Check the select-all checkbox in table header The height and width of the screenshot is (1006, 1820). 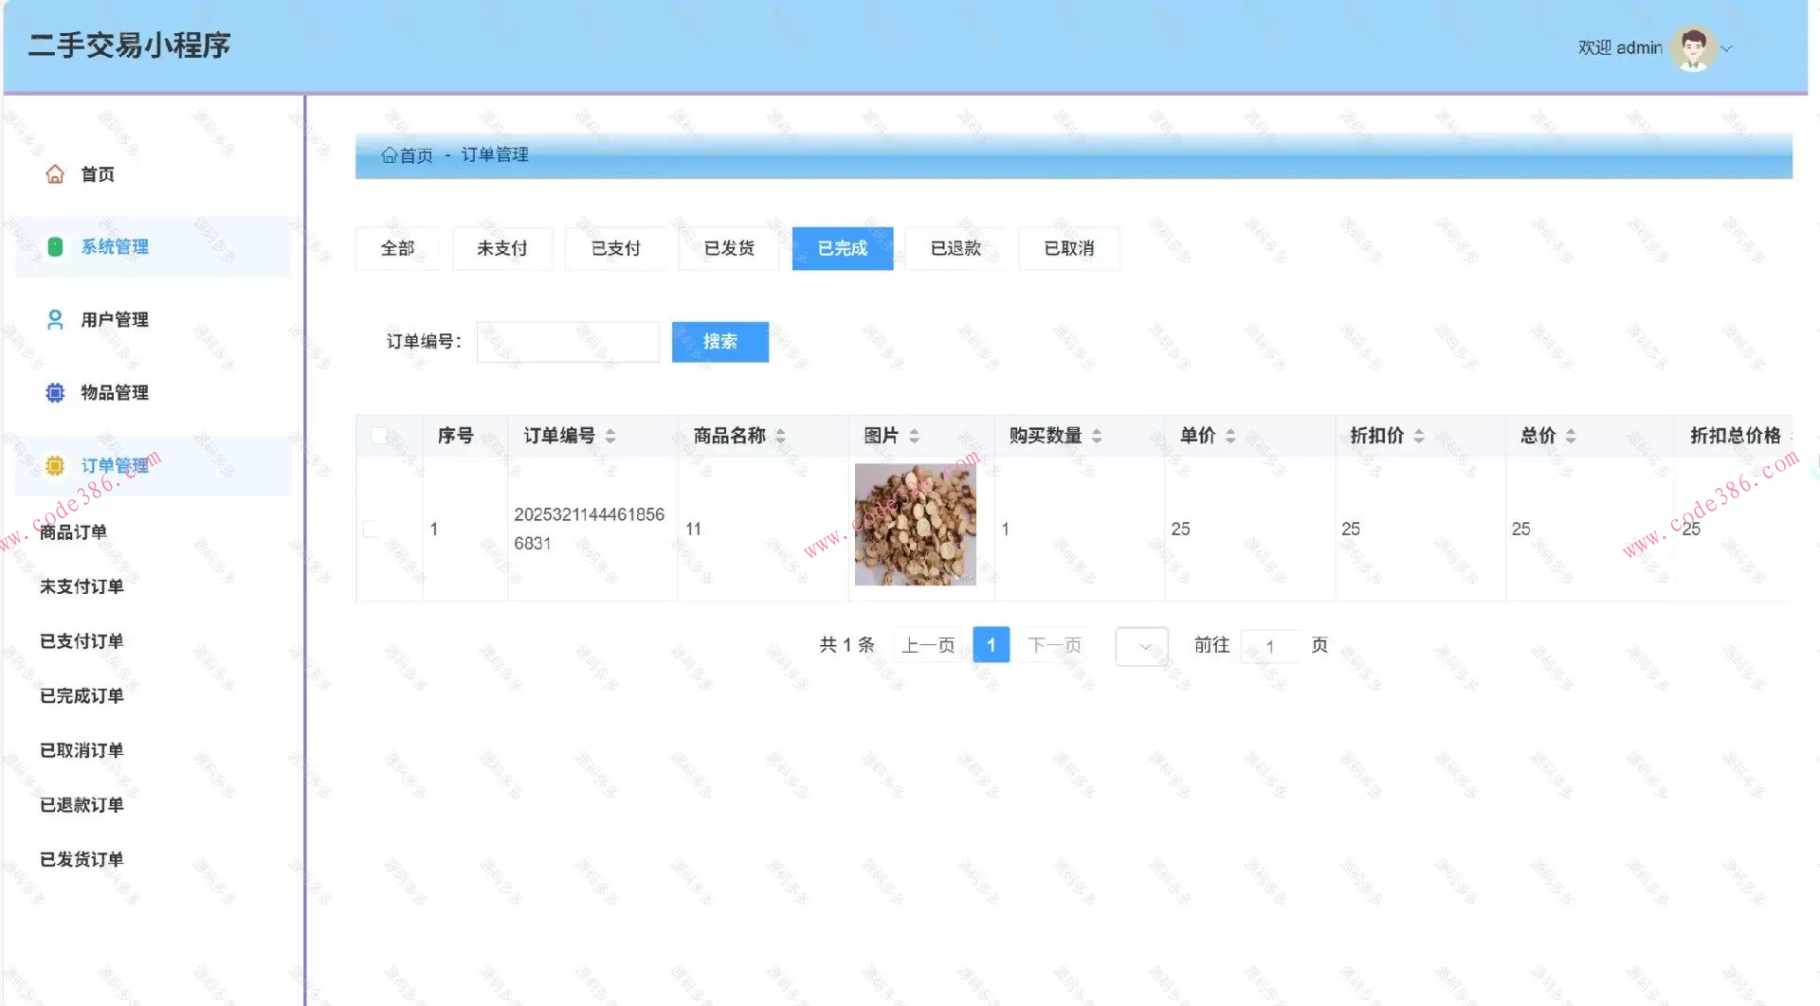[x=380, y=435]
